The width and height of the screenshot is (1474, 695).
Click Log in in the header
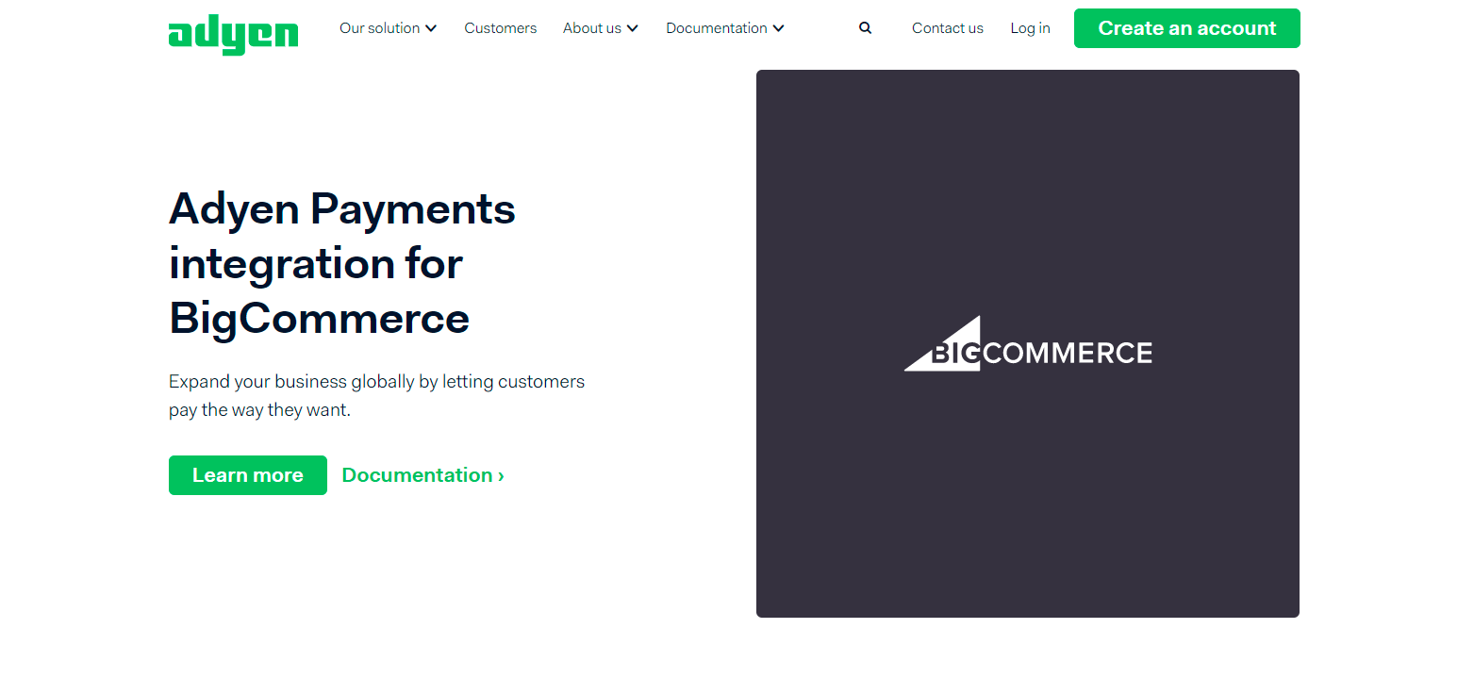click(x=1030, y=28)
